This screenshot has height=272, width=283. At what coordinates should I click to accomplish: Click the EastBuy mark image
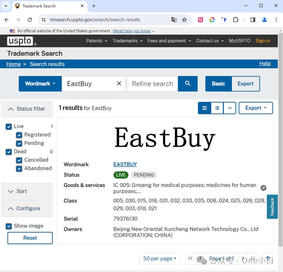[x=165, y=139]
